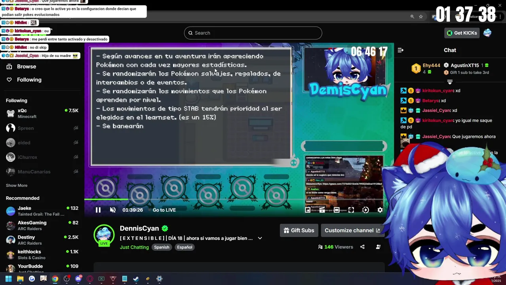Open moderator tools user icon
506x285 pixels.
click(378, 247)
